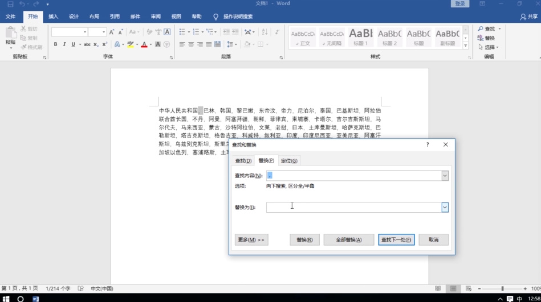Click the sort icon
Image resolution: width=541 pixels, height=302 pixels.
point(265,32)
